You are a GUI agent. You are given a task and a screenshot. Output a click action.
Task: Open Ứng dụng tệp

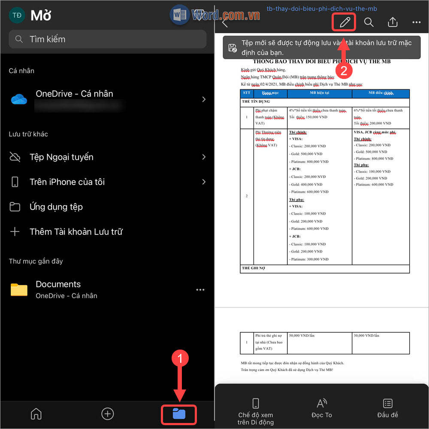tap(107, 207)
